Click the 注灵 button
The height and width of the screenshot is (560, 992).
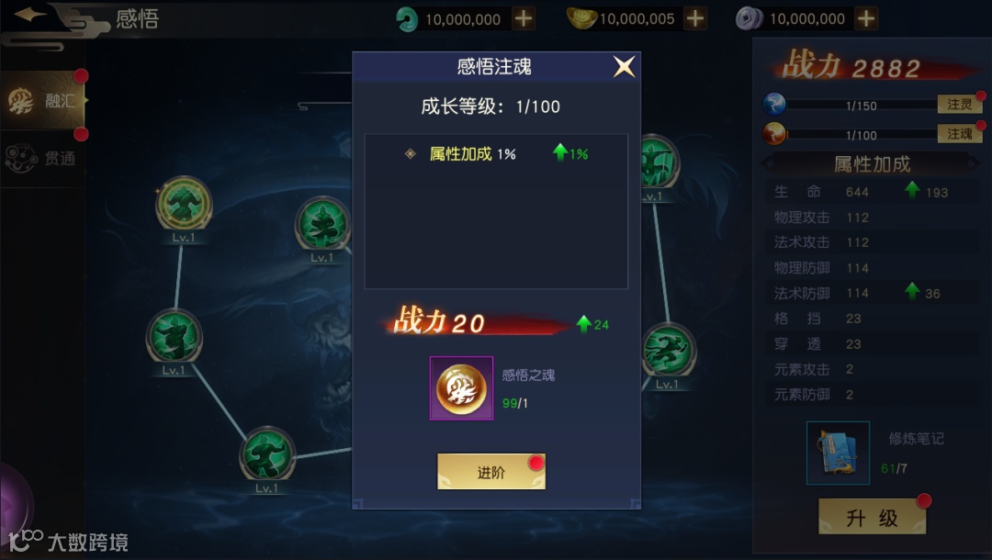click(x=959, y=105)
